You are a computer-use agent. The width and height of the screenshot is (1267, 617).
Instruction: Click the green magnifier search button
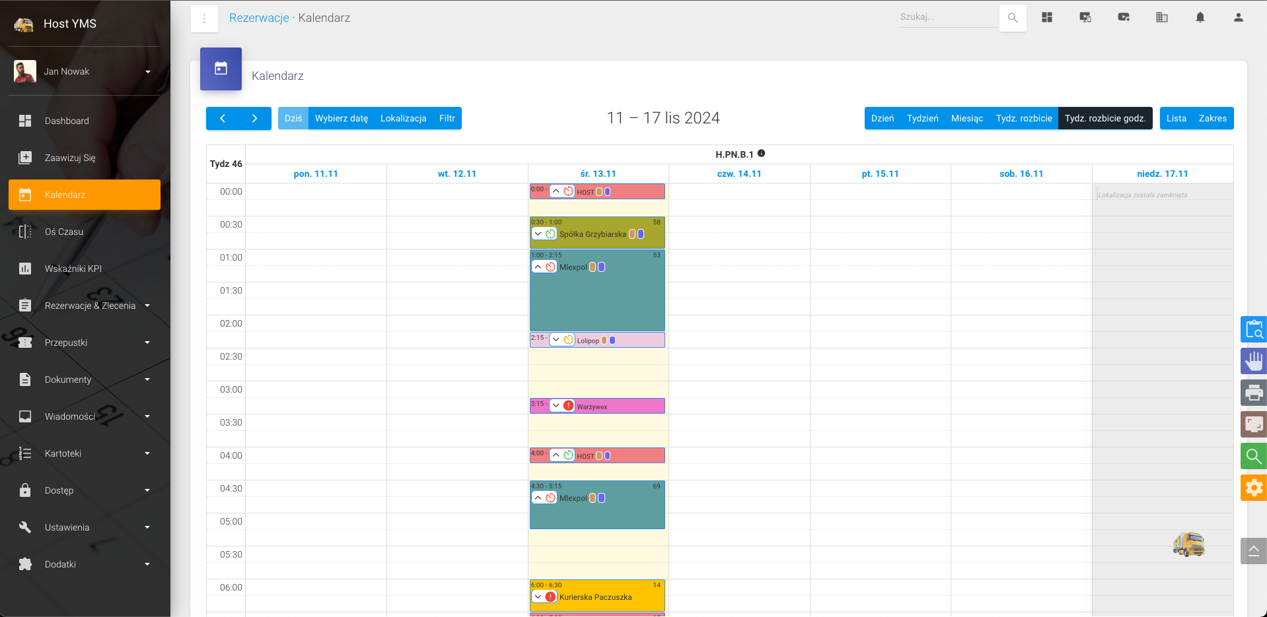click(x=1253, y=456)
